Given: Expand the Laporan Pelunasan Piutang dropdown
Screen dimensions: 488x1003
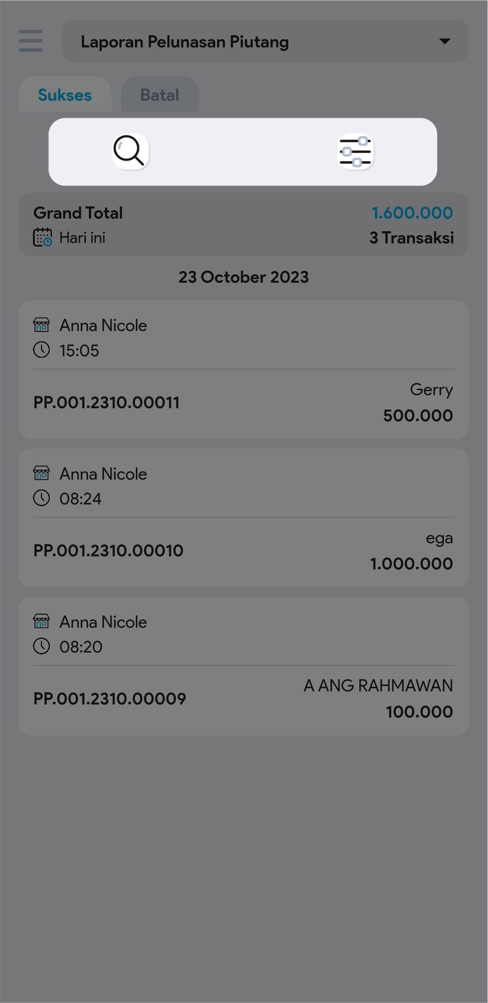Looking at the screenshot, I should [265, 41].
